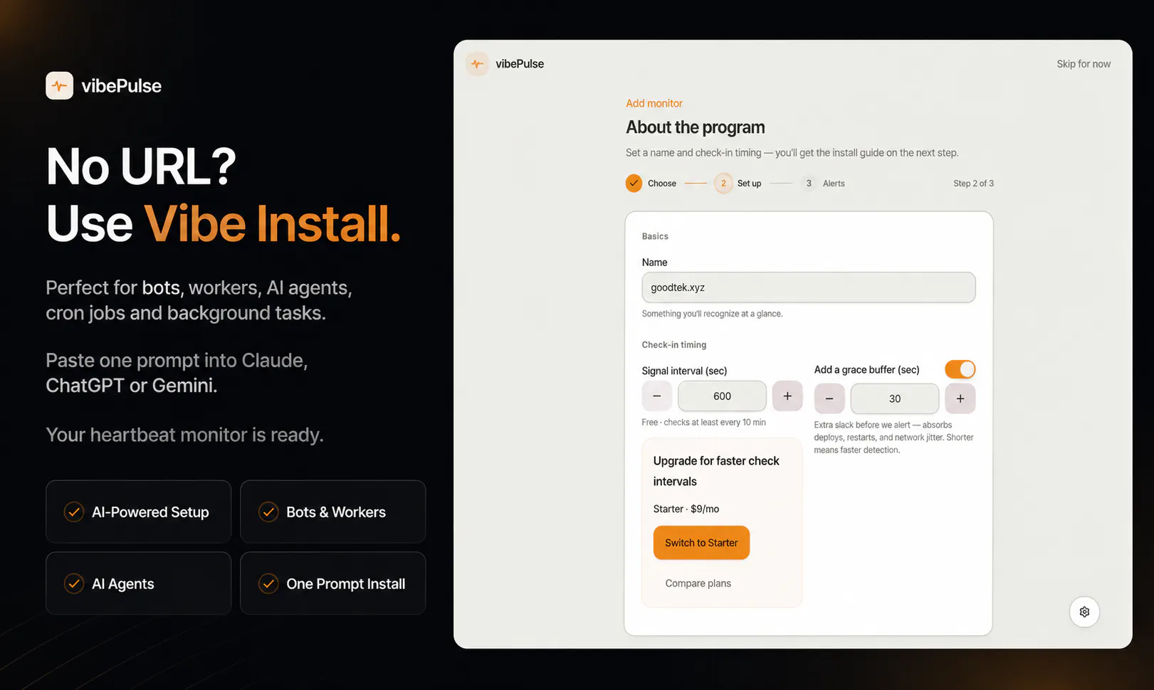The image size is (1154, 690).
Task: Click the "Your heartbeat monitor is ready." text
Action: [184, 435]
